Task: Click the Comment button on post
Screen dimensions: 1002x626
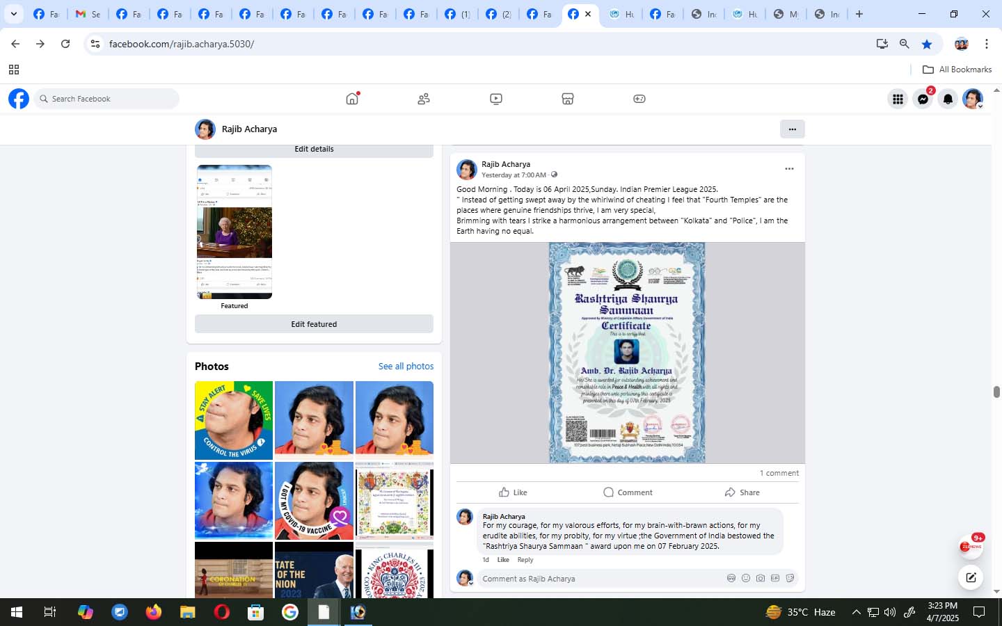Action: 628,492
